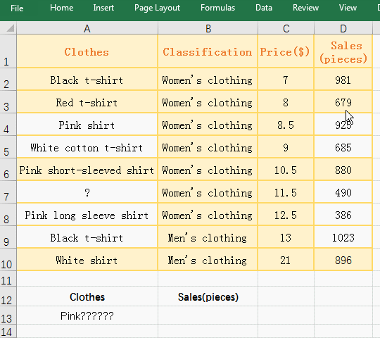Select row 11 header
The width and height of the screenshot is (380, 338).
coord(8,279)
